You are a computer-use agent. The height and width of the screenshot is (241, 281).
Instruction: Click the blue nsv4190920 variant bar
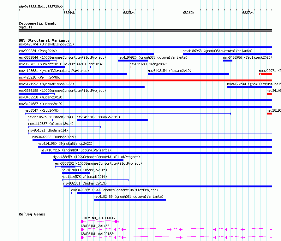[x=133, y=61]
